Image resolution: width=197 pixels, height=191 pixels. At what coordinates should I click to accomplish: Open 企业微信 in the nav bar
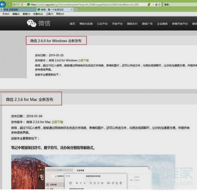coord(162,24)
